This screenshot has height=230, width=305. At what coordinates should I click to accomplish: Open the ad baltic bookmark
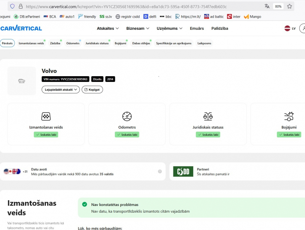[214, 17]
